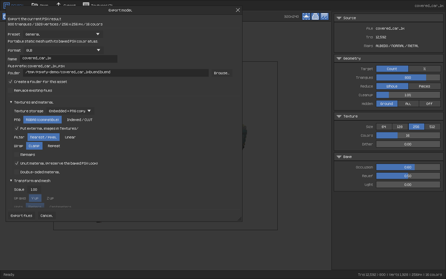
Task: Select Indexed / CLUT PNG mode
Action: click(x=79, y=120)
